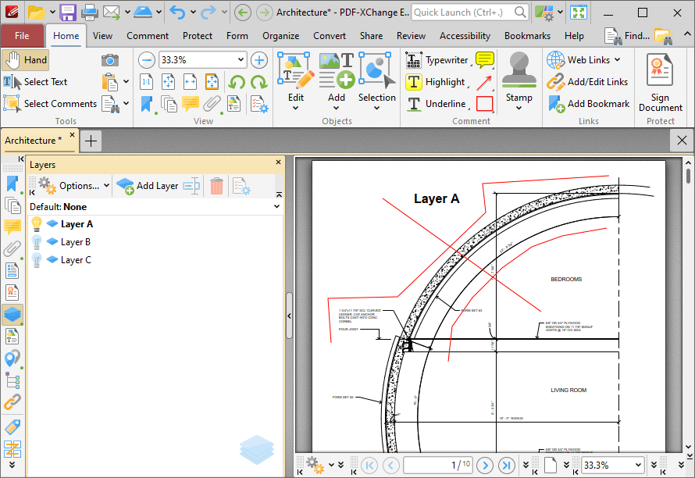
Task: Toggle Layer A visibility off
Action: click(36, 223)
